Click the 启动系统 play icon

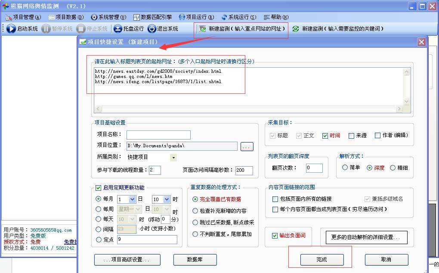pos(11,28)
